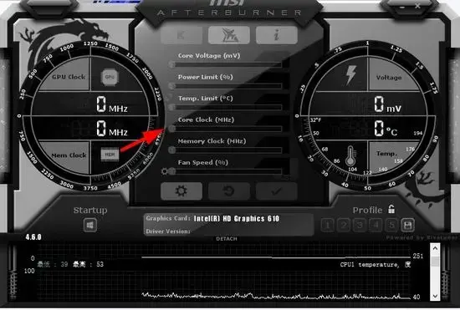Click the GPU chip icon in gauge
The height and width of the screenshot is (310, 460).
point(110,77)
